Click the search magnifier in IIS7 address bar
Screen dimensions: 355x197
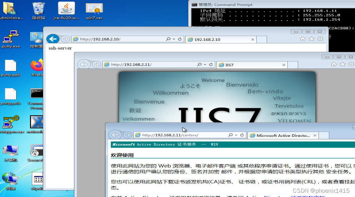pos(199,64)
